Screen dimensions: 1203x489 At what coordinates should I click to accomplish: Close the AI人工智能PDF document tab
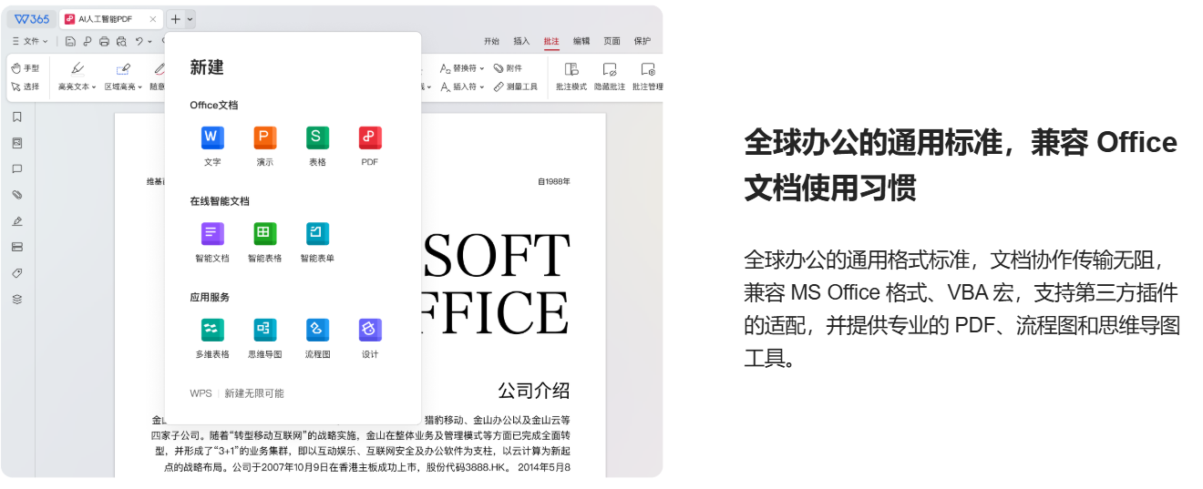tap(152, 19)
